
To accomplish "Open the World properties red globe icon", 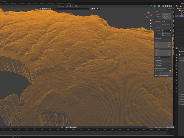I will [x=176, y=66].
